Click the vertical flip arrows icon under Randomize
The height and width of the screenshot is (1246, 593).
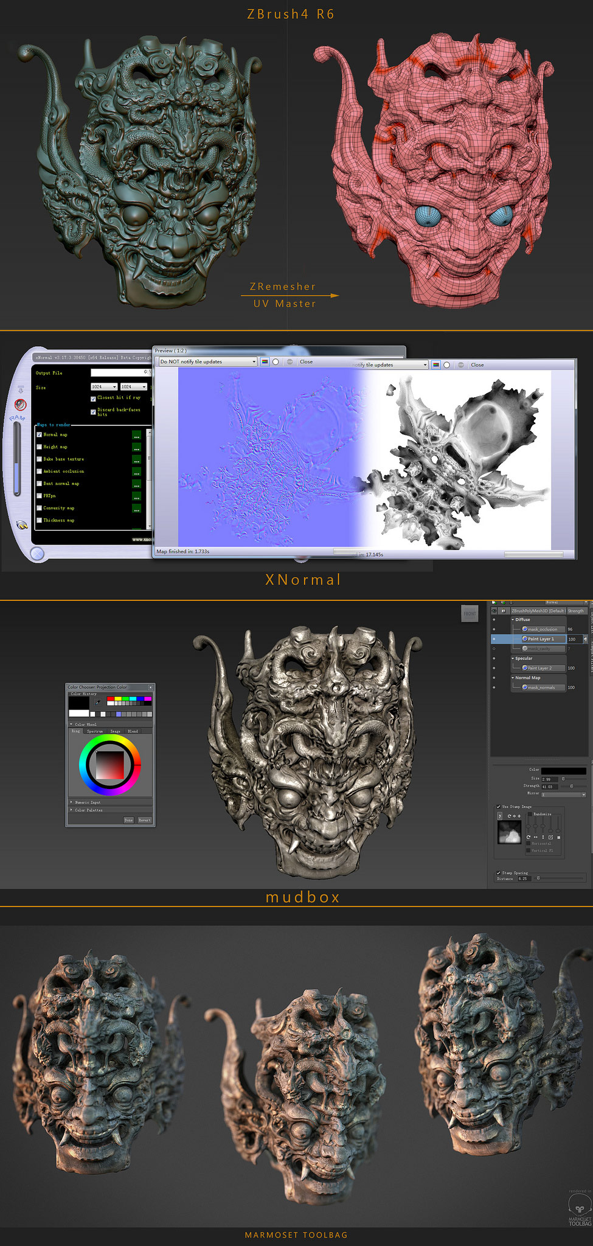click(x=543, y=837)
